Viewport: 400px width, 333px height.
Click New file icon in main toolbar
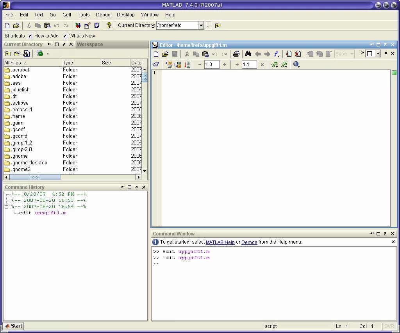(7, 25)
